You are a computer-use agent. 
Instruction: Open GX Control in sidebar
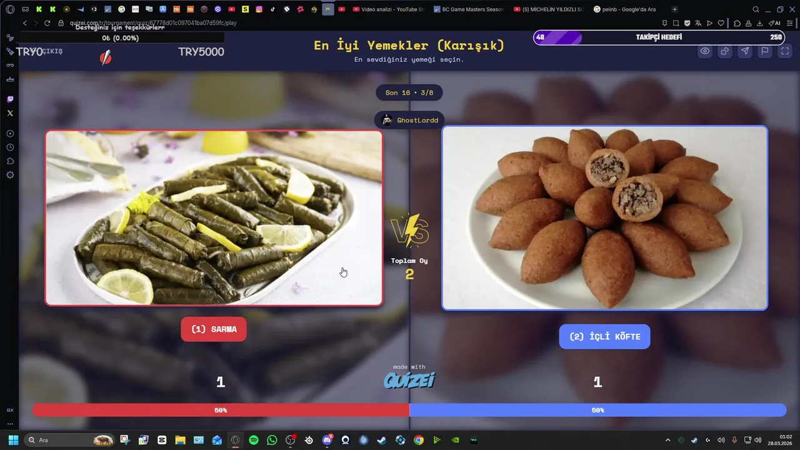[10, 410]
